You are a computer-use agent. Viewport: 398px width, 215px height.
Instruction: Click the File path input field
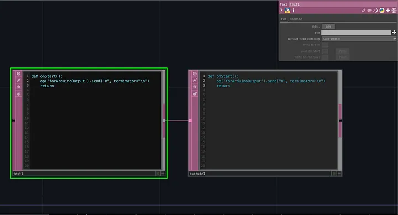356,33
